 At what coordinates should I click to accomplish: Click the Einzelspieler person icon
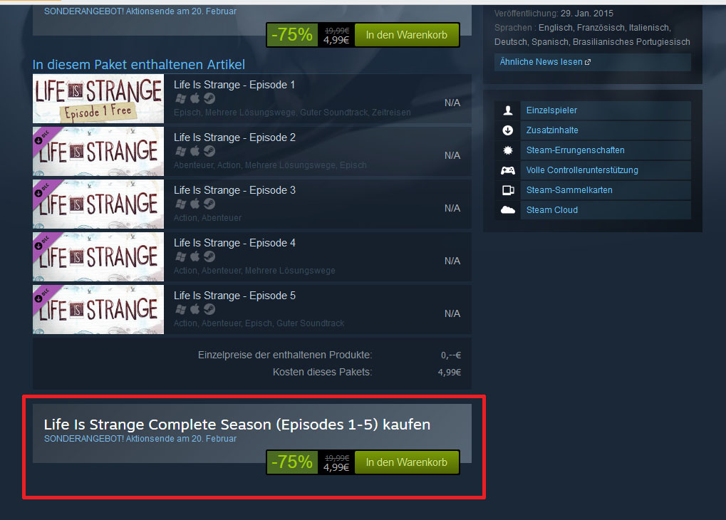coord(507,110)
